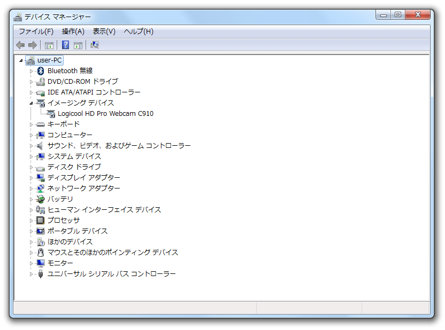The width and height of the screenshot is (445, 330).
Task: Click the Bluetooth category icon
Action: click(41, 71)
